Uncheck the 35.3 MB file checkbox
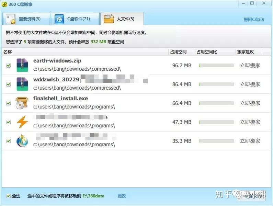The height and width of the screenshot is (206, 273). tap(8, 141)
